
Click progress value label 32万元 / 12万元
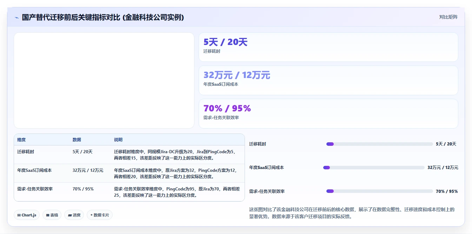pyautogui.click(x=443, y=168)
